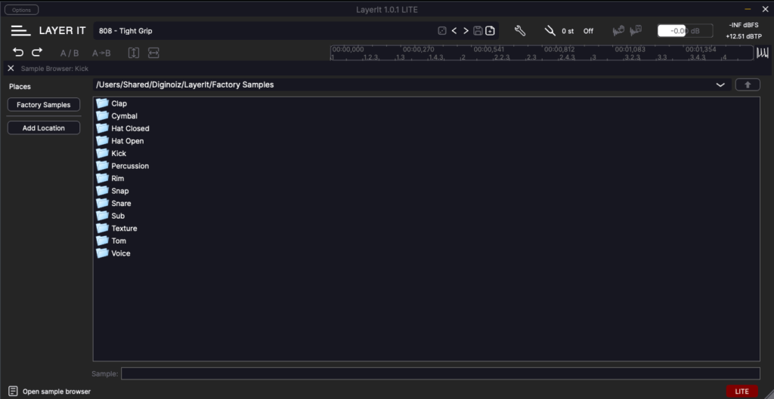Toggle the vertical fit icon
The image size is (774, 399).
[x=134, y=54]
